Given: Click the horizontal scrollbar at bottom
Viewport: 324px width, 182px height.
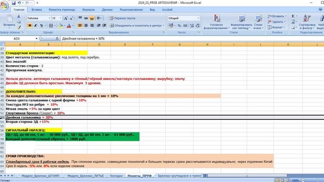Looking at the screenshot, I should tap(247, 176).
